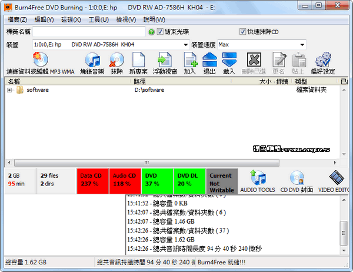The height and width of the screenshot is (272, 353).
Task: Click the paste clipboard icon
Action: (299, 59)
